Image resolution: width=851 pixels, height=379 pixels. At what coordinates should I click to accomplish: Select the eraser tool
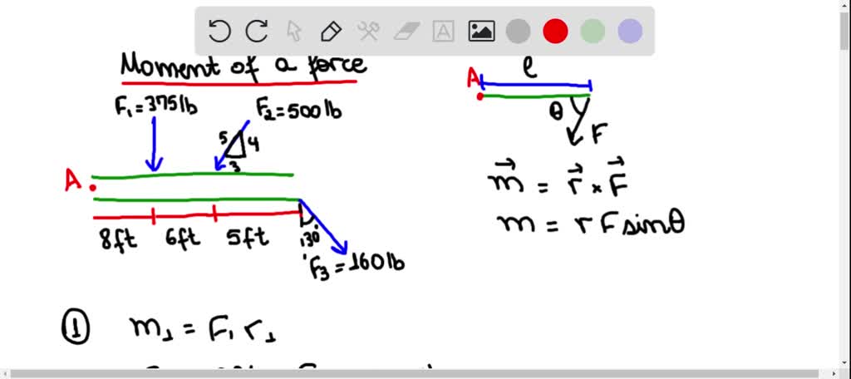coord(405,32)
